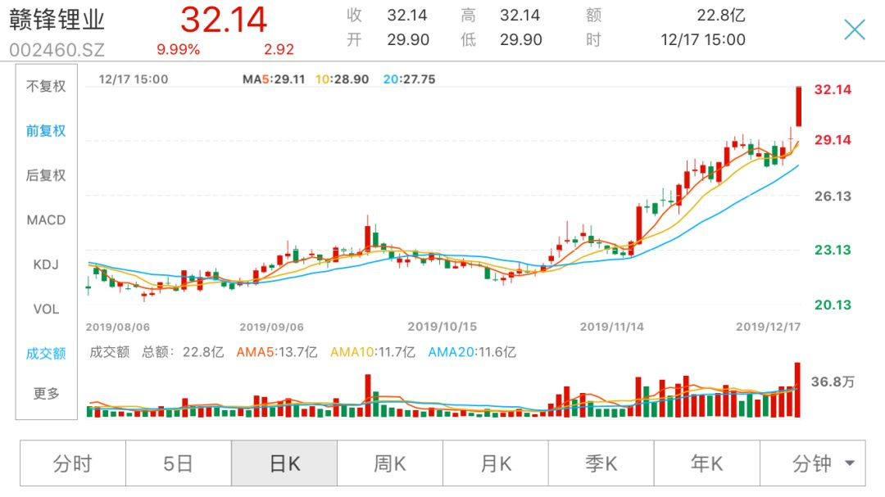This screenshot has width=885, height=497.
Task: Click the 2019/10/15 date axis label
Action: (x=442, y=327)
